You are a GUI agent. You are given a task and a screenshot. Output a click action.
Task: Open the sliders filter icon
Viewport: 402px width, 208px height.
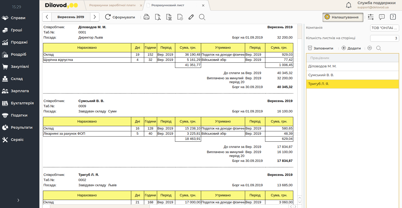coord(371,17)
